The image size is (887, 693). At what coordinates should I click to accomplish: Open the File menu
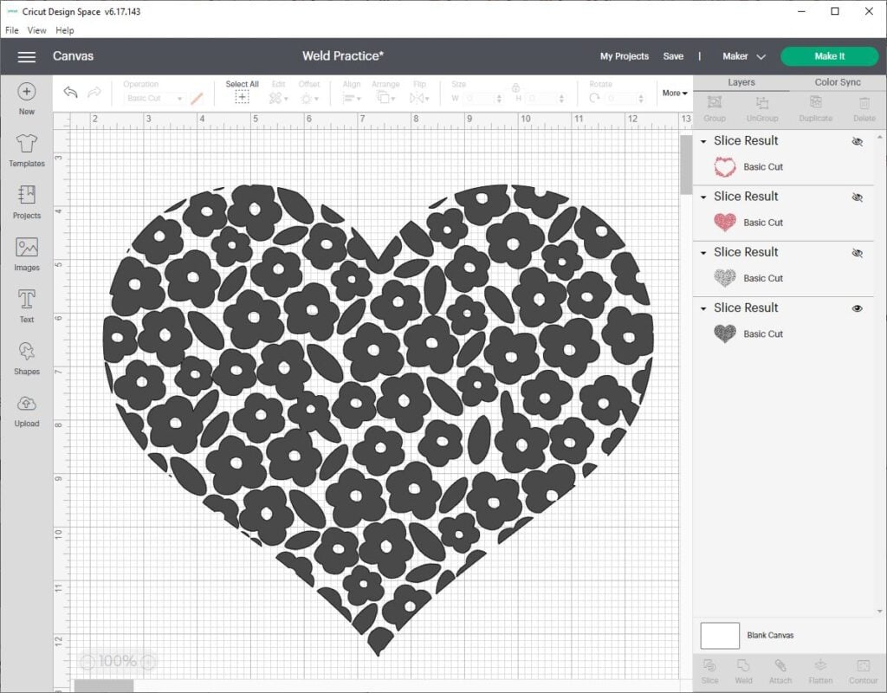(12, 30)
